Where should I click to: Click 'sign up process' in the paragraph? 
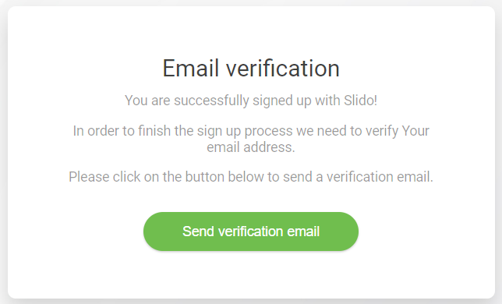point(245,131)
